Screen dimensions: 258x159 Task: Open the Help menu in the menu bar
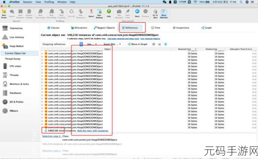click(72, 2)
